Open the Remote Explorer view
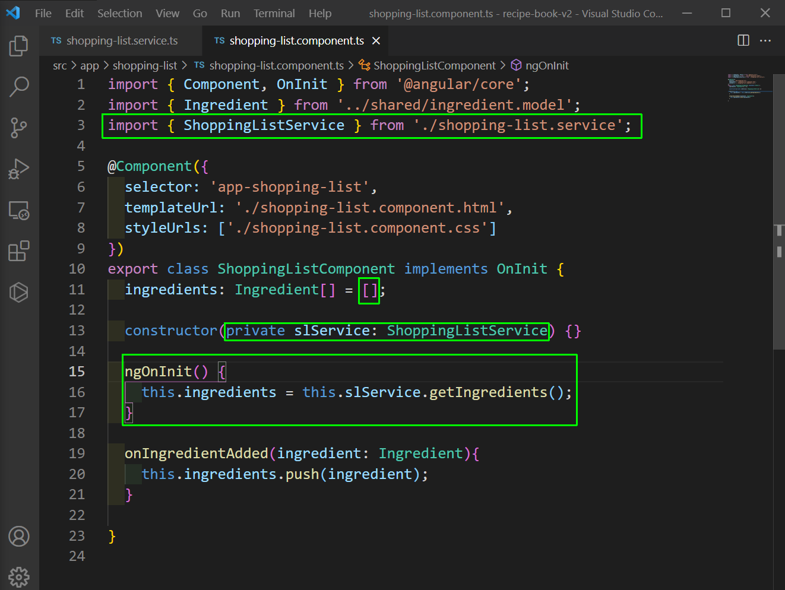This screenshot has width=785, height=590. (19, 210)
